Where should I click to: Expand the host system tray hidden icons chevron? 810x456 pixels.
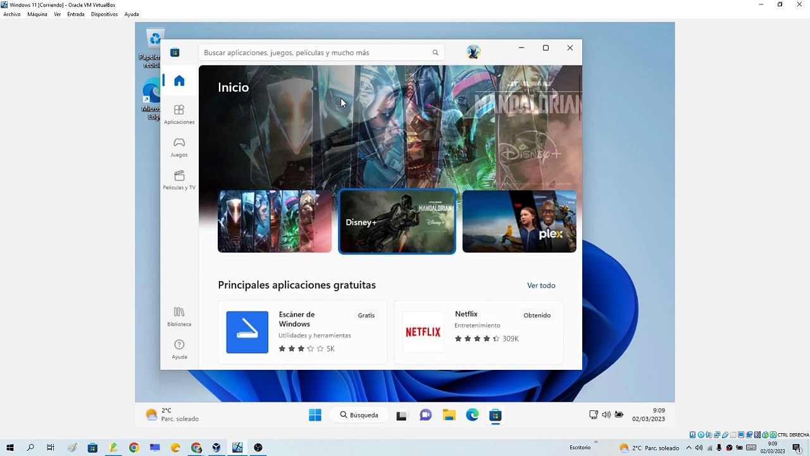[689, 448]
